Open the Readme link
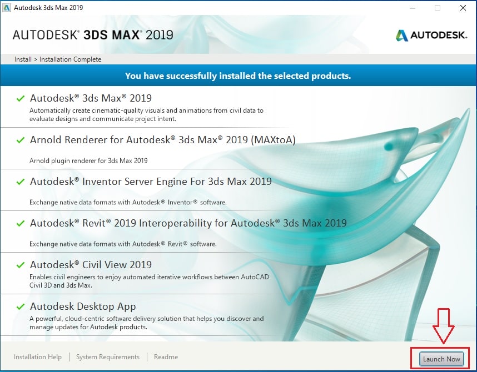Viewport: 477px width, 372px height. tap(166, 357)
